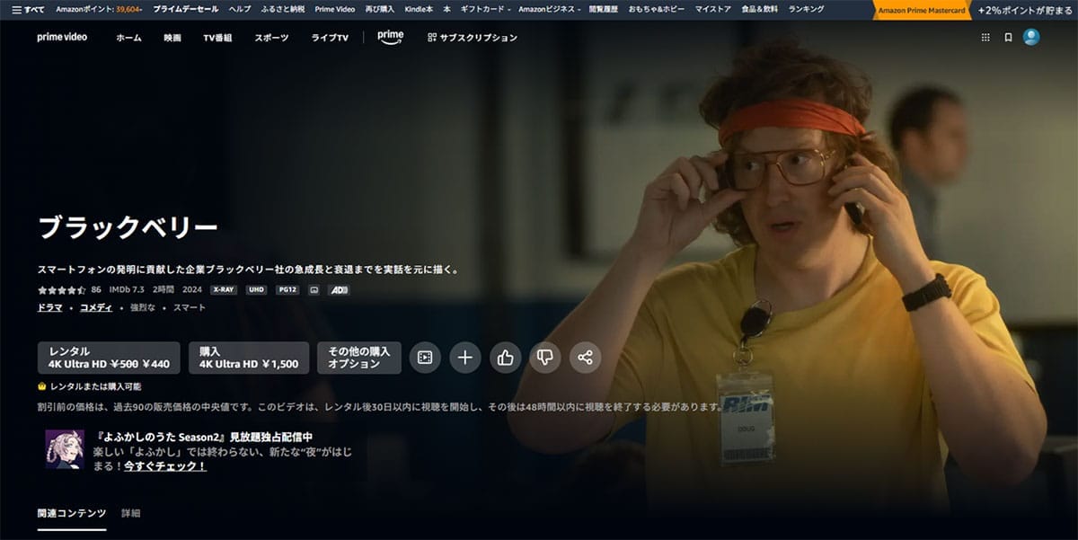Open the ヘルプ link
This screenshot has width=1078, height=540.
[240, 9]
